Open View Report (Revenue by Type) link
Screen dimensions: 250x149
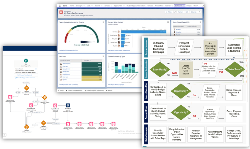pos(116,84)
